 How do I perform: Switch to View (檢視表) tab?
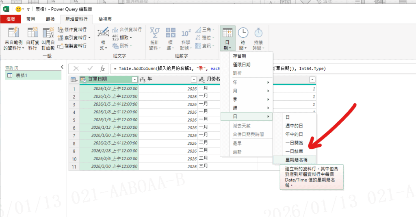tap(105, 19)
